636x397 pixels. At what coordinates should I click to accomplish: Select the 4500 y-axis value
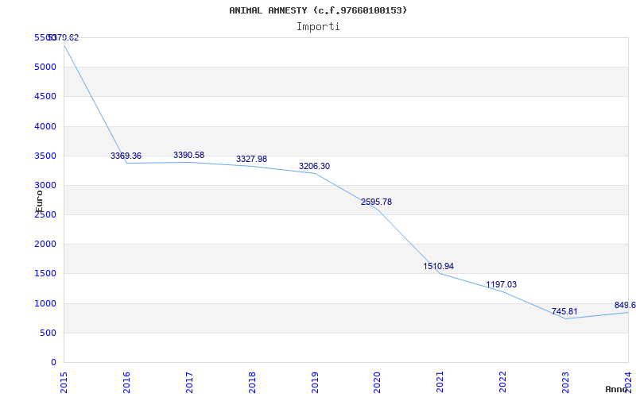click(x=46, y=97)
